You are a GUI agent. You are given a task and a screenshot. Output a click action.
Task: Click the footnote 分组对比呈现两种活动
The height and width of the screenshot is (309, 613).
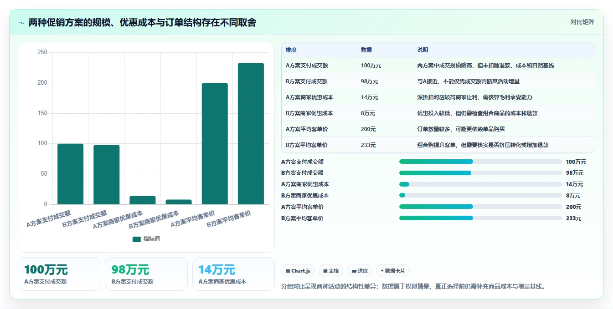[x=413, y=287]
